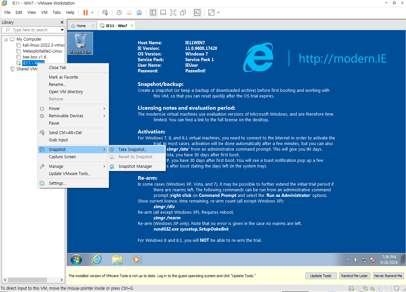Screen dimensions: 406x292
Task: Click the Action Center flag tray icon
Action: click(372, 260)
